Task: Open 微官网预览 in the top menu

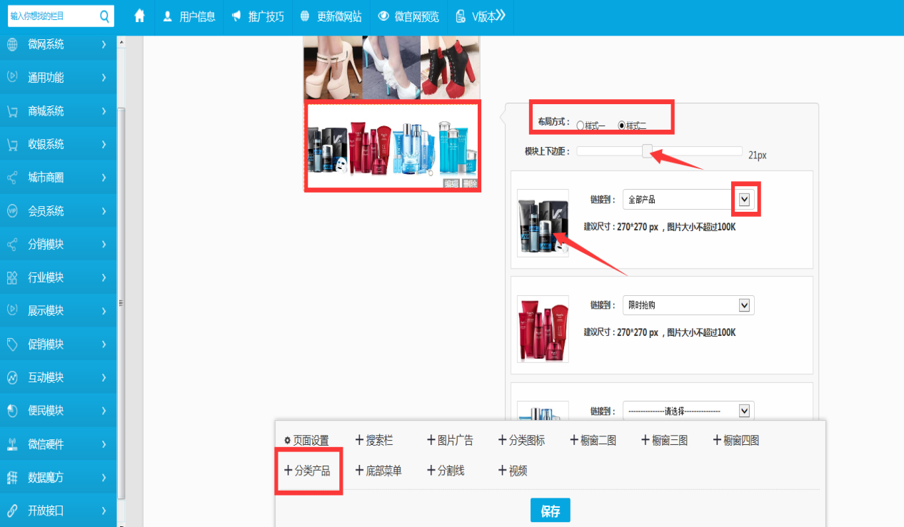Action: pyautogui.click(x=409, y=16)
